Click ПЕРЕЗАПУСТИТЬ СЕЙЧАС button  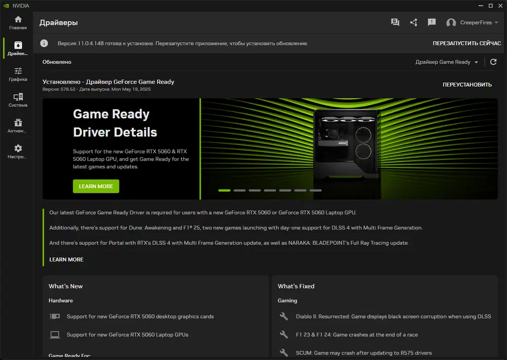pyautogui.click(x=466, y=43)
